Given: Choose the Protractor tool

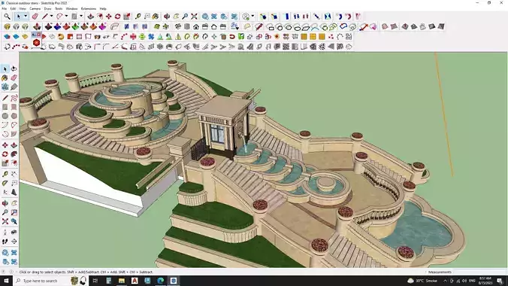Looking at the screenshot, I should [x=5, y=183].
